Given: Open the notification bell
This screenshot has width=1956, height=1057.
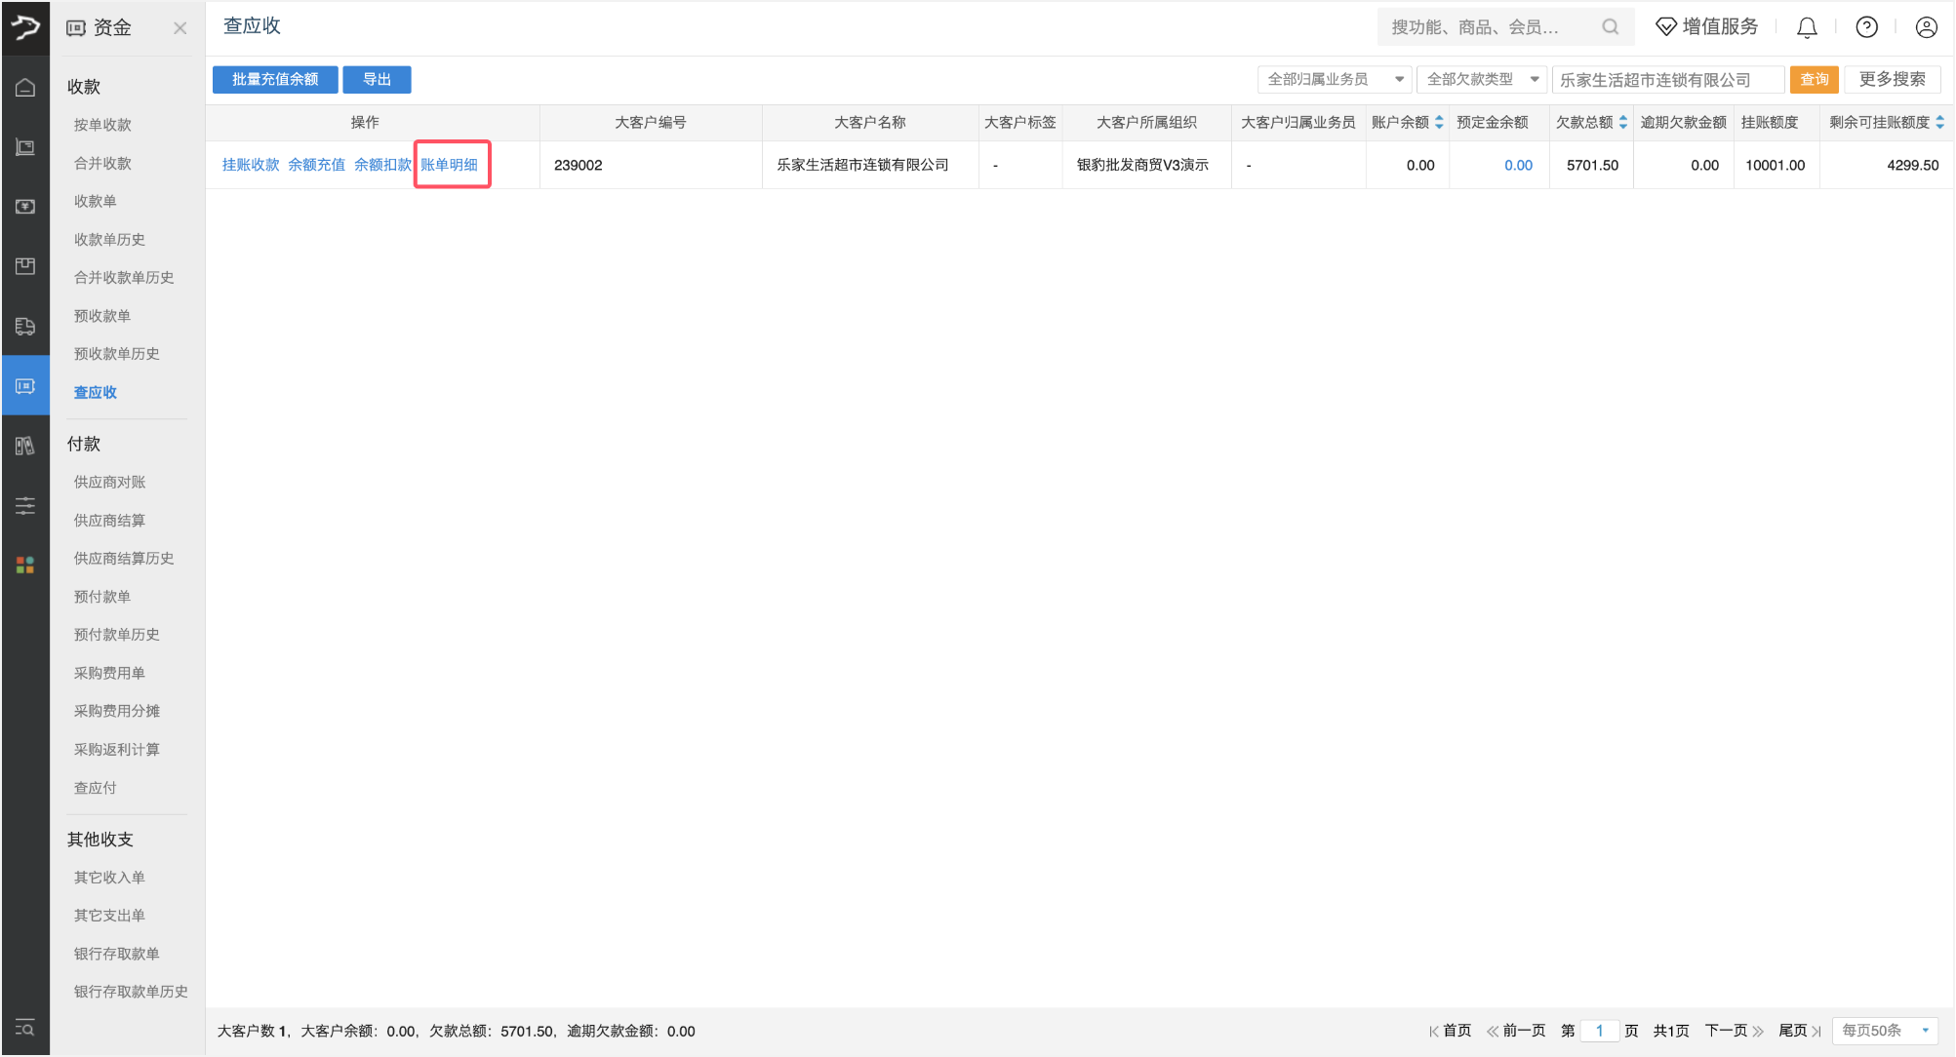Looking at the screenshot, I should (x=1807, y=27).
